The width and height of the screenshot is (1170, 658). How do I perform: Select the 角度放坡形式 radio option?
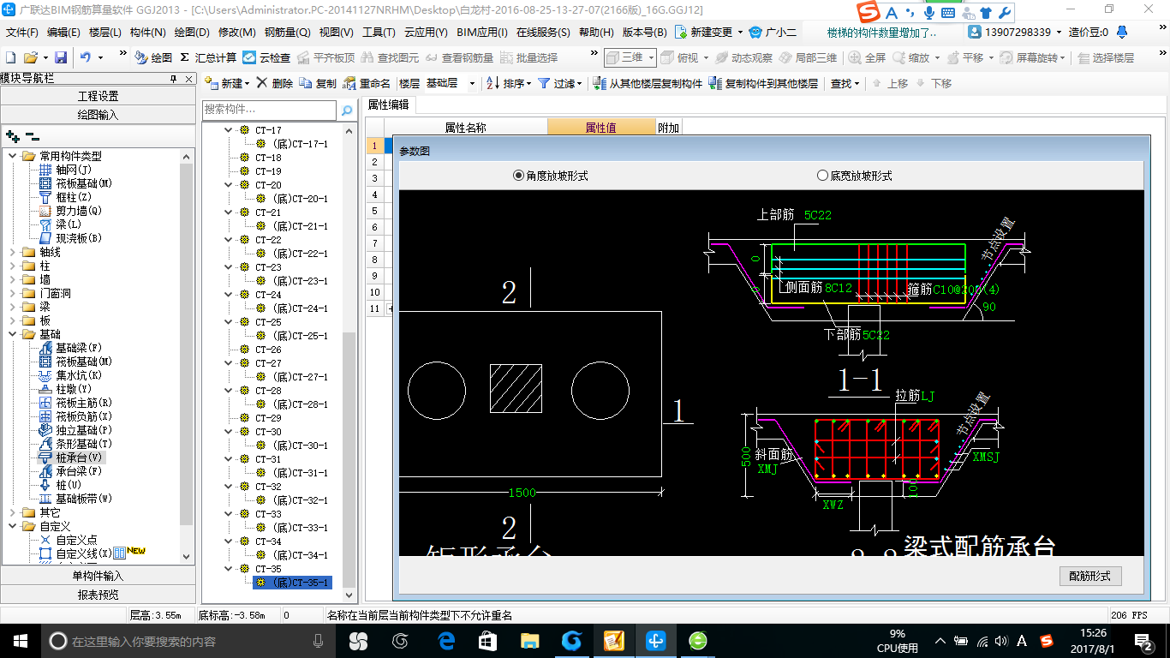point(551,175)
